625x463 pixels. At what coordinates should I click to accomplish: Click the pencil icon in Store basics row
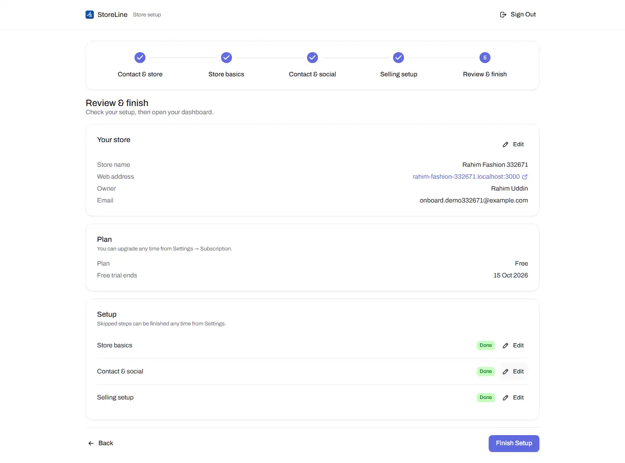(x=506, y=346)
